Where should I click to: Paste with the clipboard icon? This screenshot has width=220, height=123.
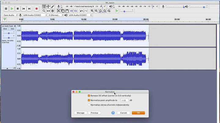67,11
